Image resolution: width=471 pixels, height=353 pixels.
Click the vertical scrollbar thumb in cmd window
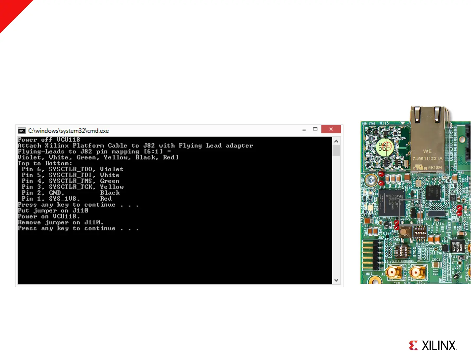coord(336,151)
